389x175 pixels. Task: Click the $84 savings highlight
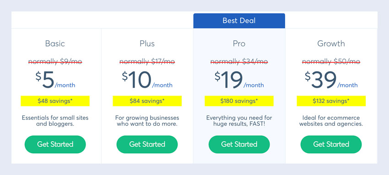coord(147,101)
